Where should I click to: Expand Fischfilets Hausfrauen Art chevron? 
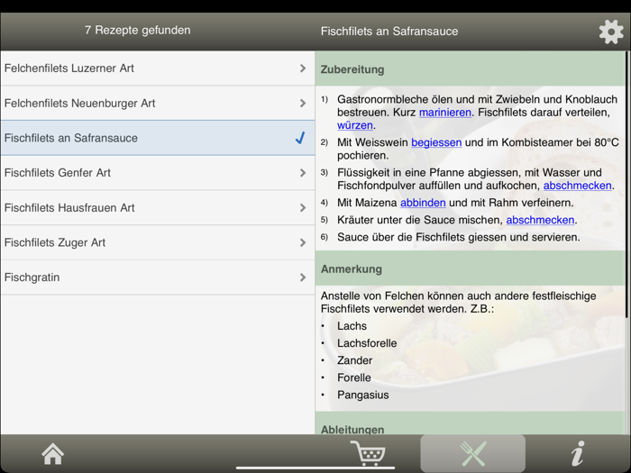[303, 208]
